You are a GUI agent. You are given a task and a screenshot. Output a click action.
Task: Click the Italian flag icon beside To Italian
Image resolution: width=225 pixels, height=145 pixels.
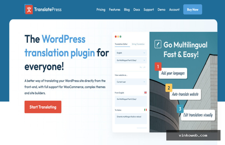[x=145, y=110]
